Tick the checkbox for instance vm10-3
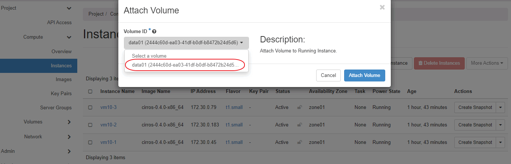 tap(90, 107)
